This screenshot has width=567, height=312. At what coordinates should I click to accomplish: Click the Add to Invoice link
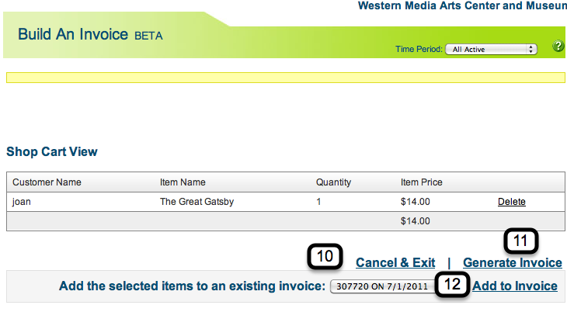pyautogui.click(x=515, y=286)
